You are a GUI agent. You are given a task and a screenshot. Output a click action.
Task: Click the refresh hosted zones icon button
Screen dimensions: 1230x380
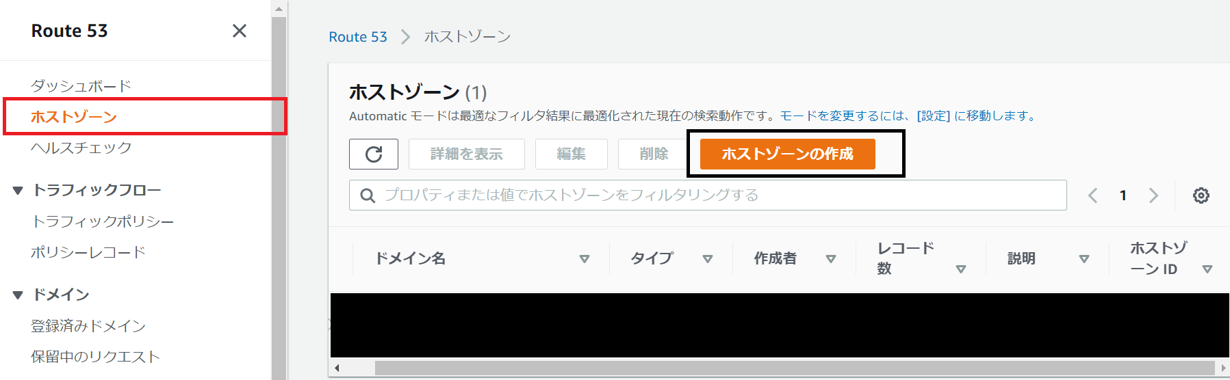click(374, 154)
